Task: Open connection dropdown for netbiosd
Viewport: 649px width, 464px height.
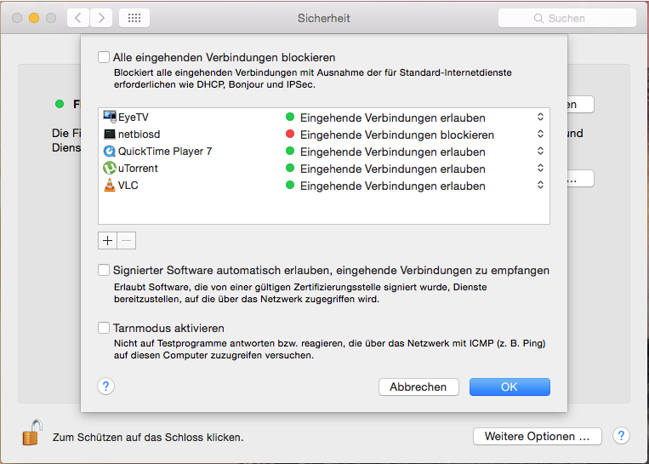Action: pyautogui.click(x=540, y=135)
